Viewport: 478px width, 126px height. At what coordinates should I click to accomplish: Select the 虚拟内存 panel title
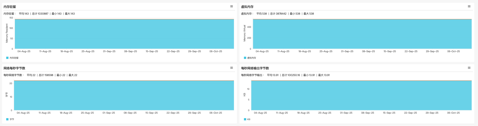[247, 7]
